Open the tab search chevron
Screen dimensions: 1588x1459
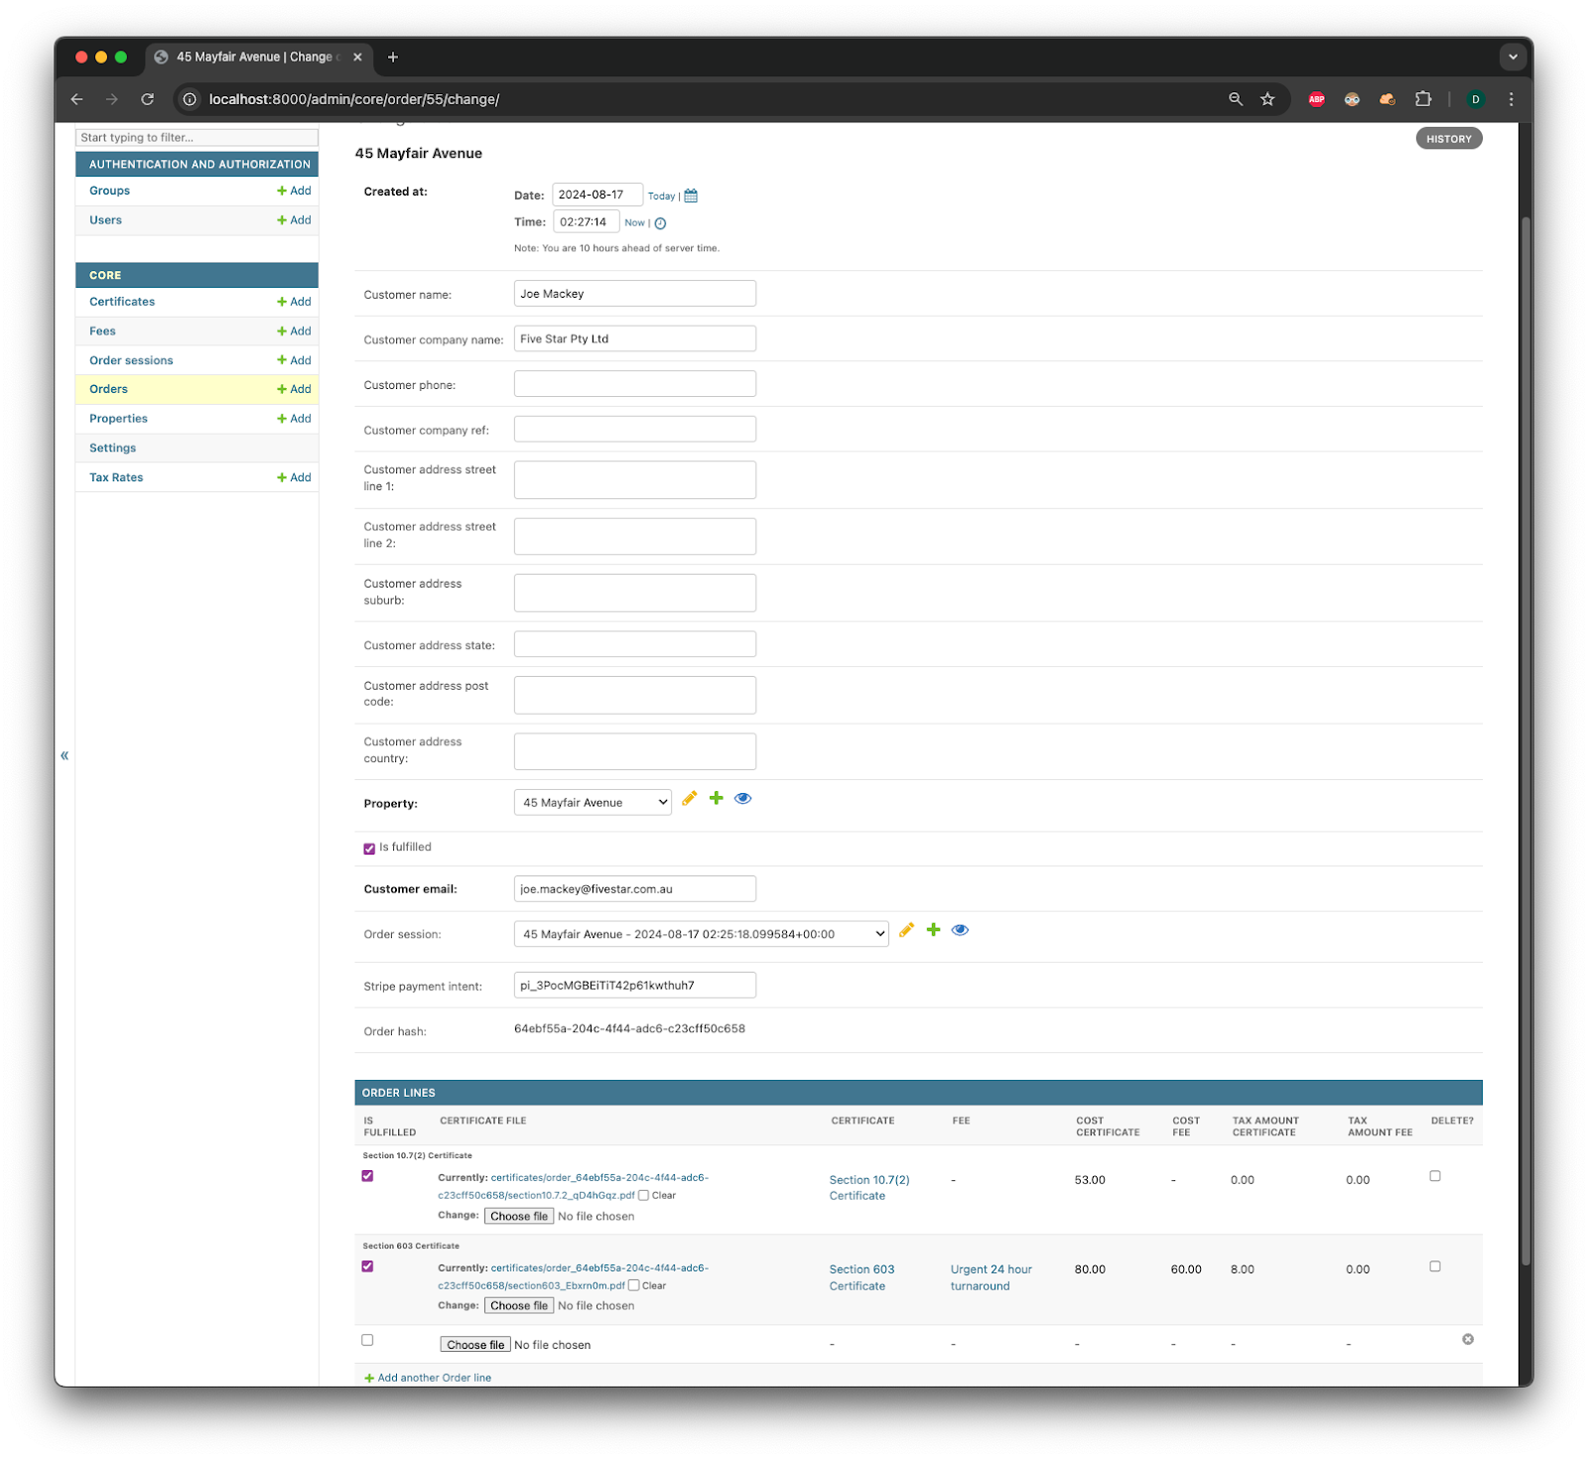[x=1513, y=57]
